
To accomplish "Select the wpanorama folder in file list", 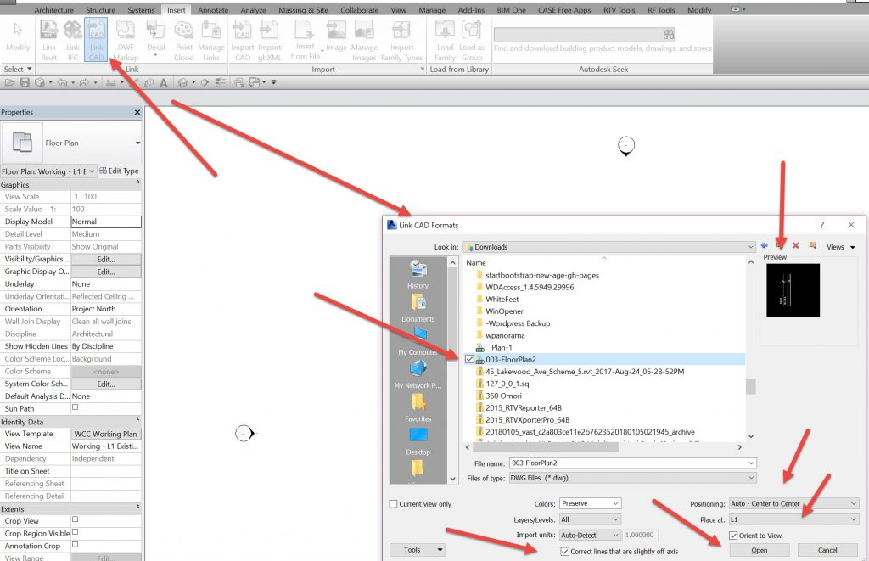I will [507, 335].
